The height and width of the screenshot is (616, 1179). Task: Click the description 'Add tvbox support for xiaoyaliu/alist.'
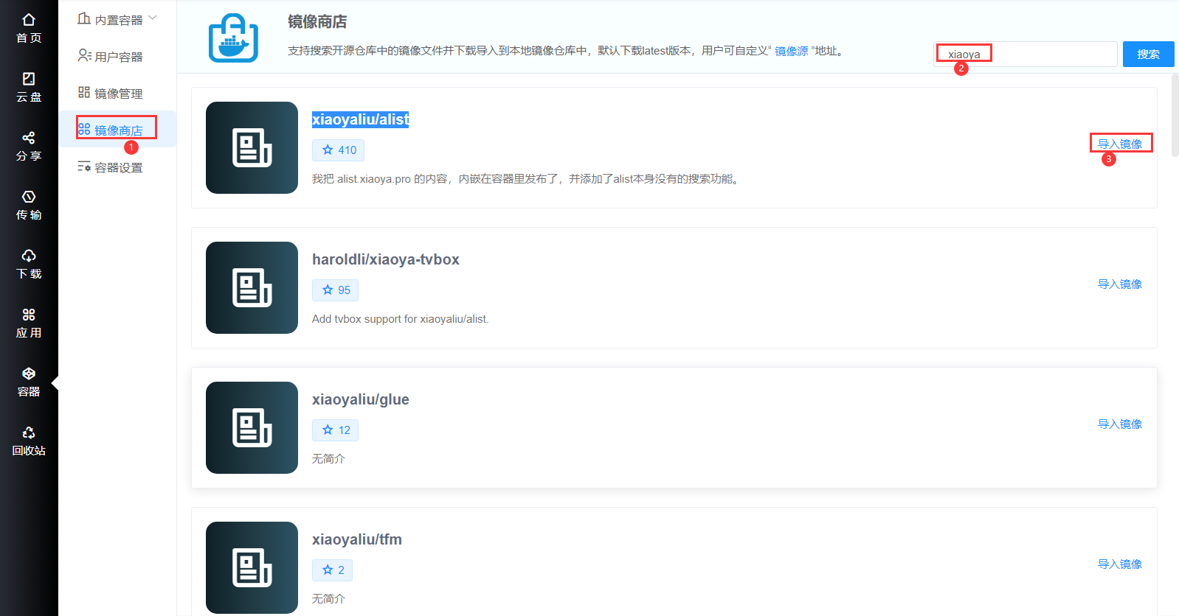click(x=400, y=319)
